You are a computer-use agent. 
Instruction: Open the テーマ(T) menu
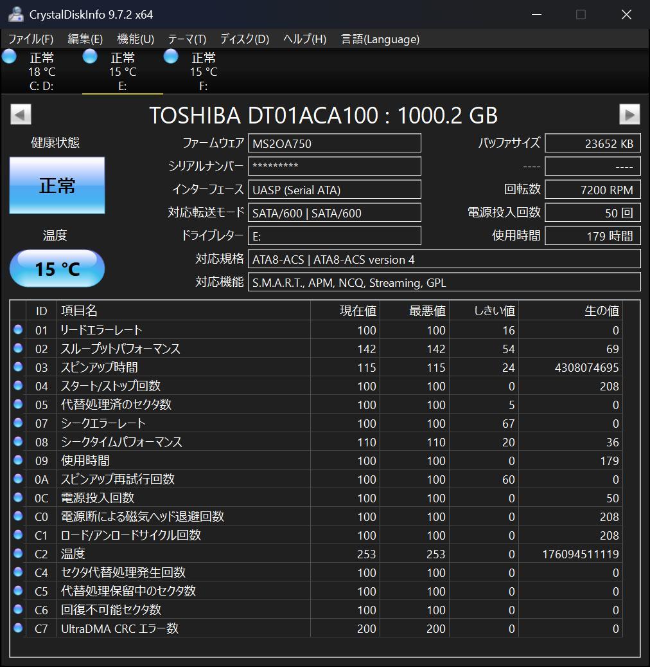186,39
